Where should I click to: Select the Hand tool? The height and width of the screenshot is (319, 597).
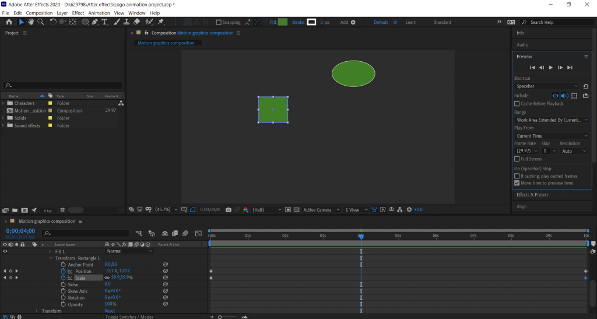pyautogui.click(x=31, y=22)
